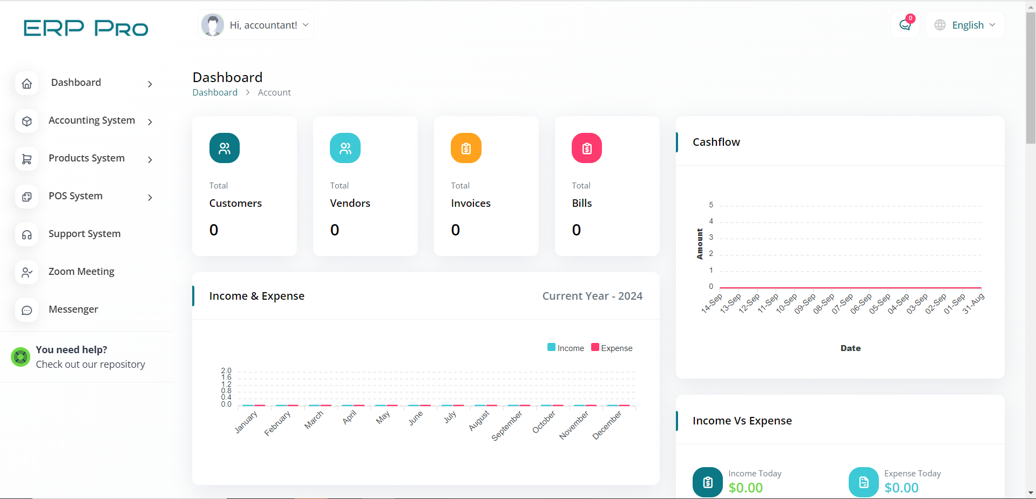Click the Dashboard home icon in sidebar

click(26, 84)
